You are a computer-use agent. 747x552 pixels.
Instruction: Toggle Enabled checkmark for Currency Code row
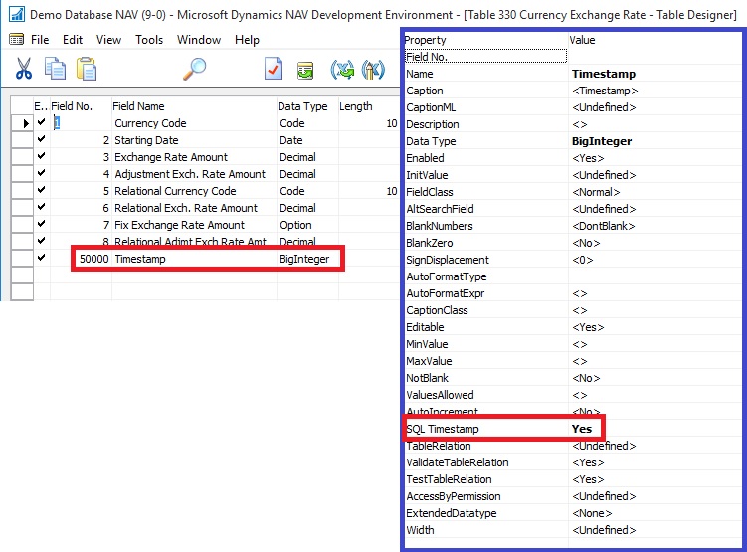coord(41,123)
